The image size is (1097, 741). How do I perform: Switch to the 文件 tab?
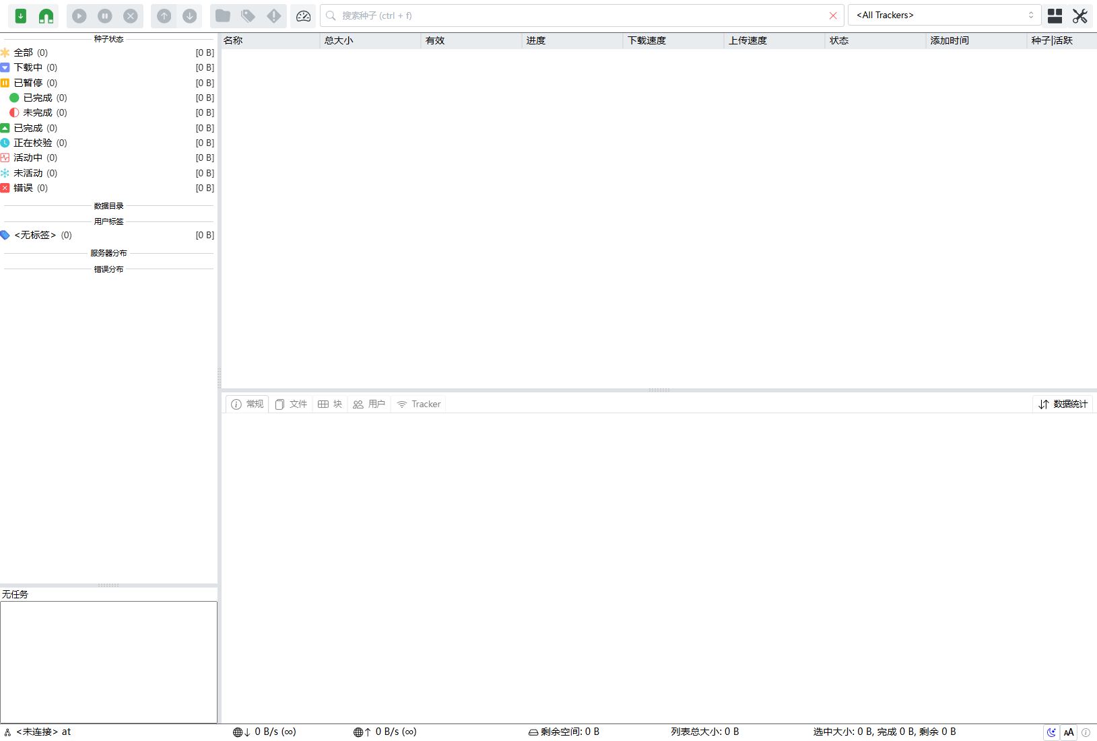tap(292, 404)
